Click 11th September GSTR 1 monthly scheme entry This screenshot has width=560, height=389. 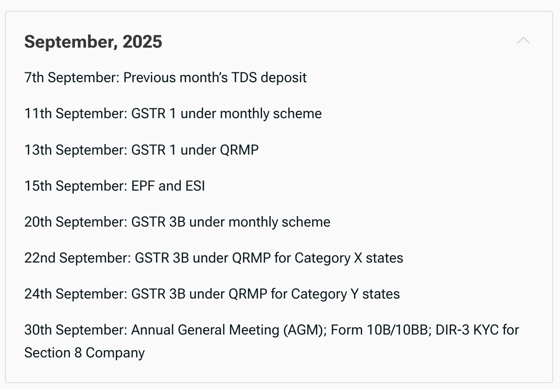pos(173,114)
